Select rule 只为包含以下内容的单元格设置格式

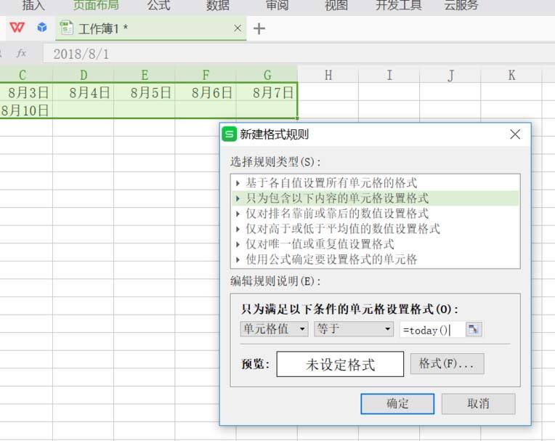tap(376, 198)
